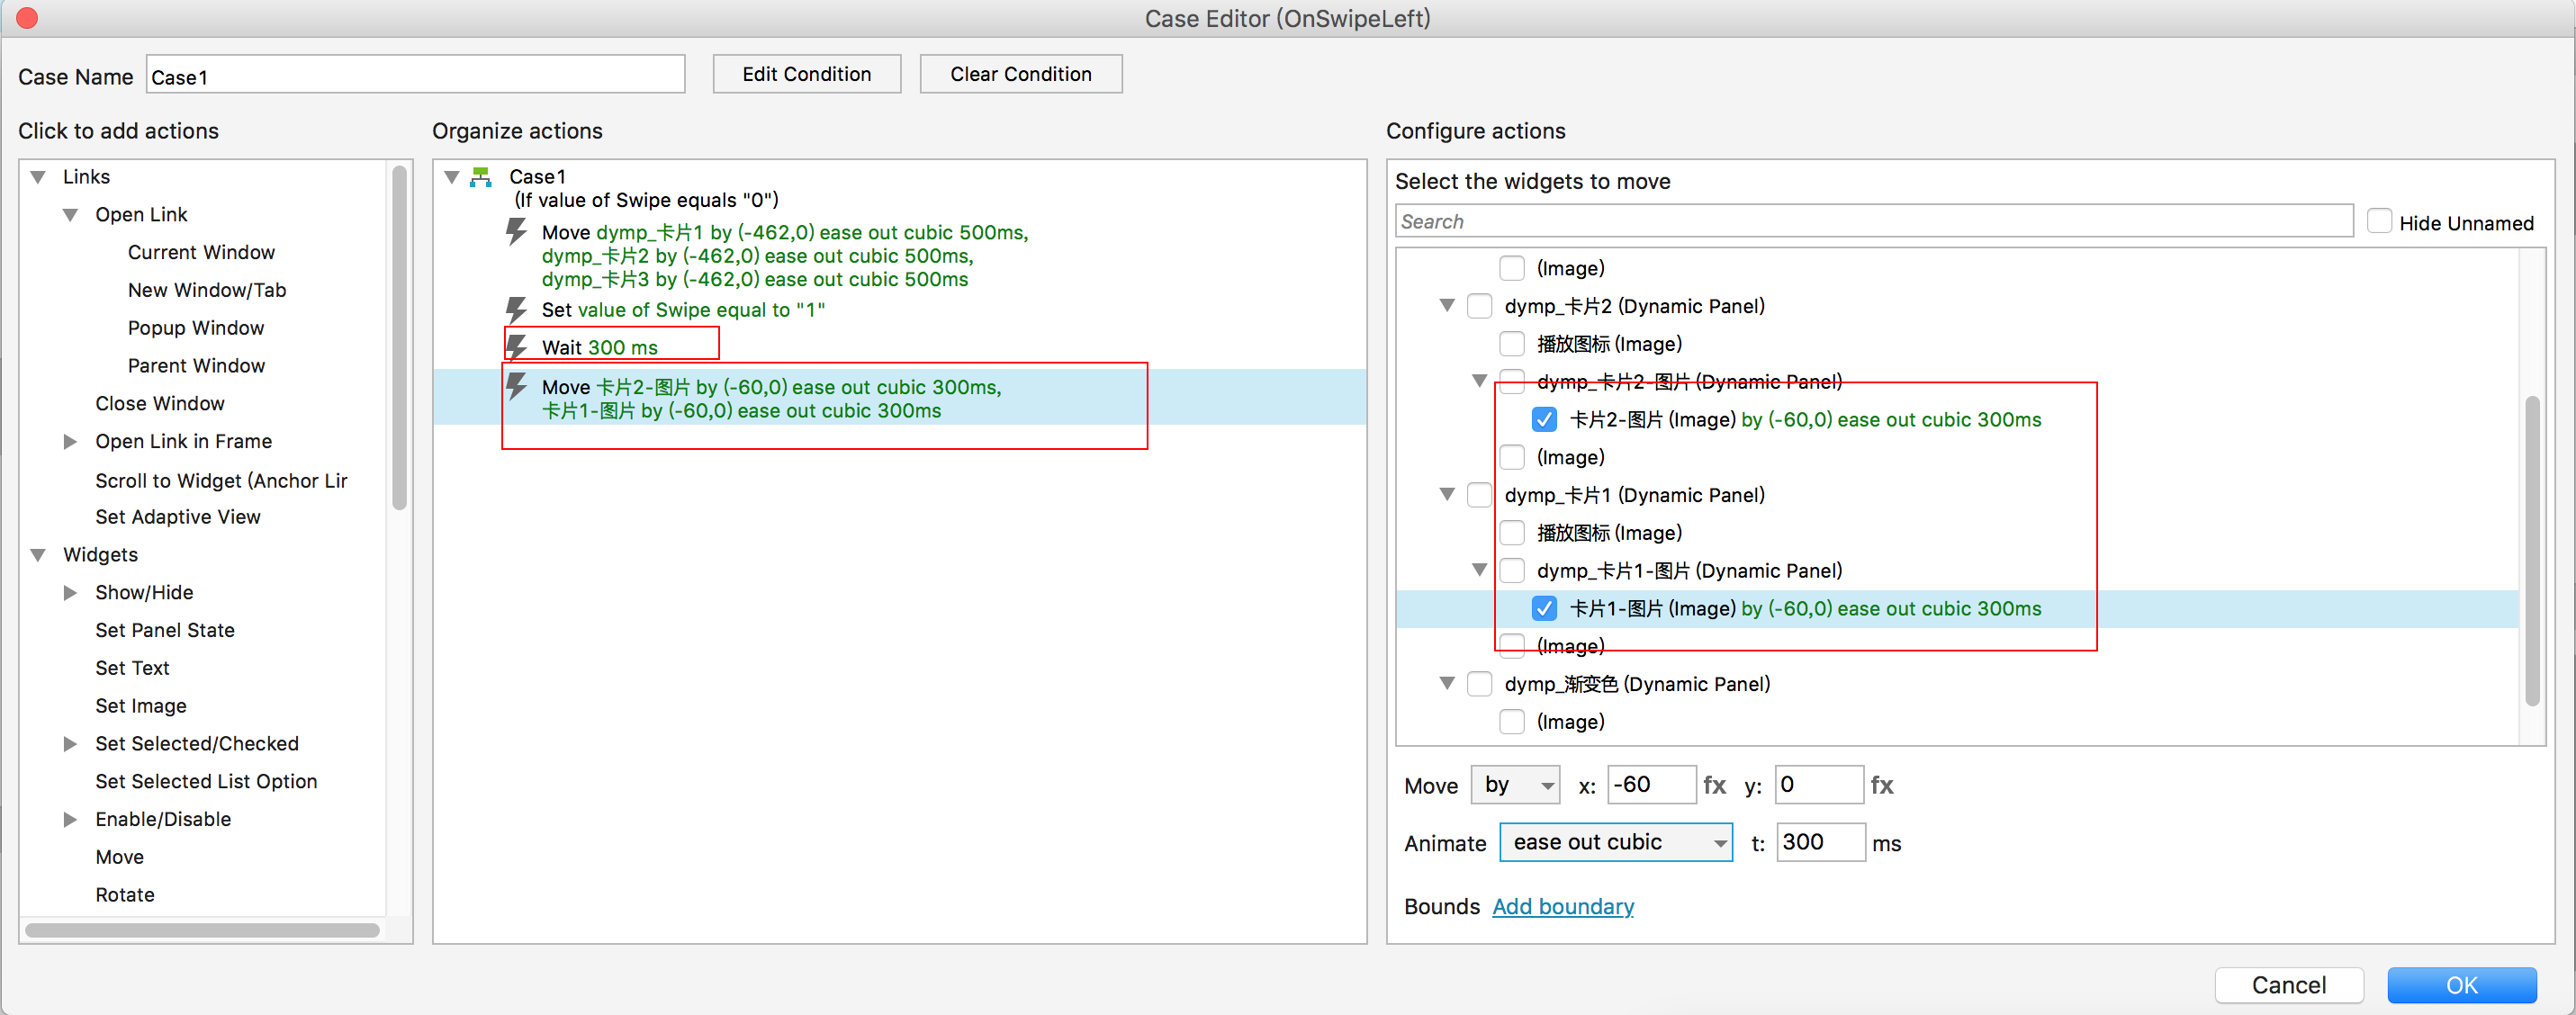Click the Search widgets field
2576x1015 pixels.
click(x=1872, y=222)
